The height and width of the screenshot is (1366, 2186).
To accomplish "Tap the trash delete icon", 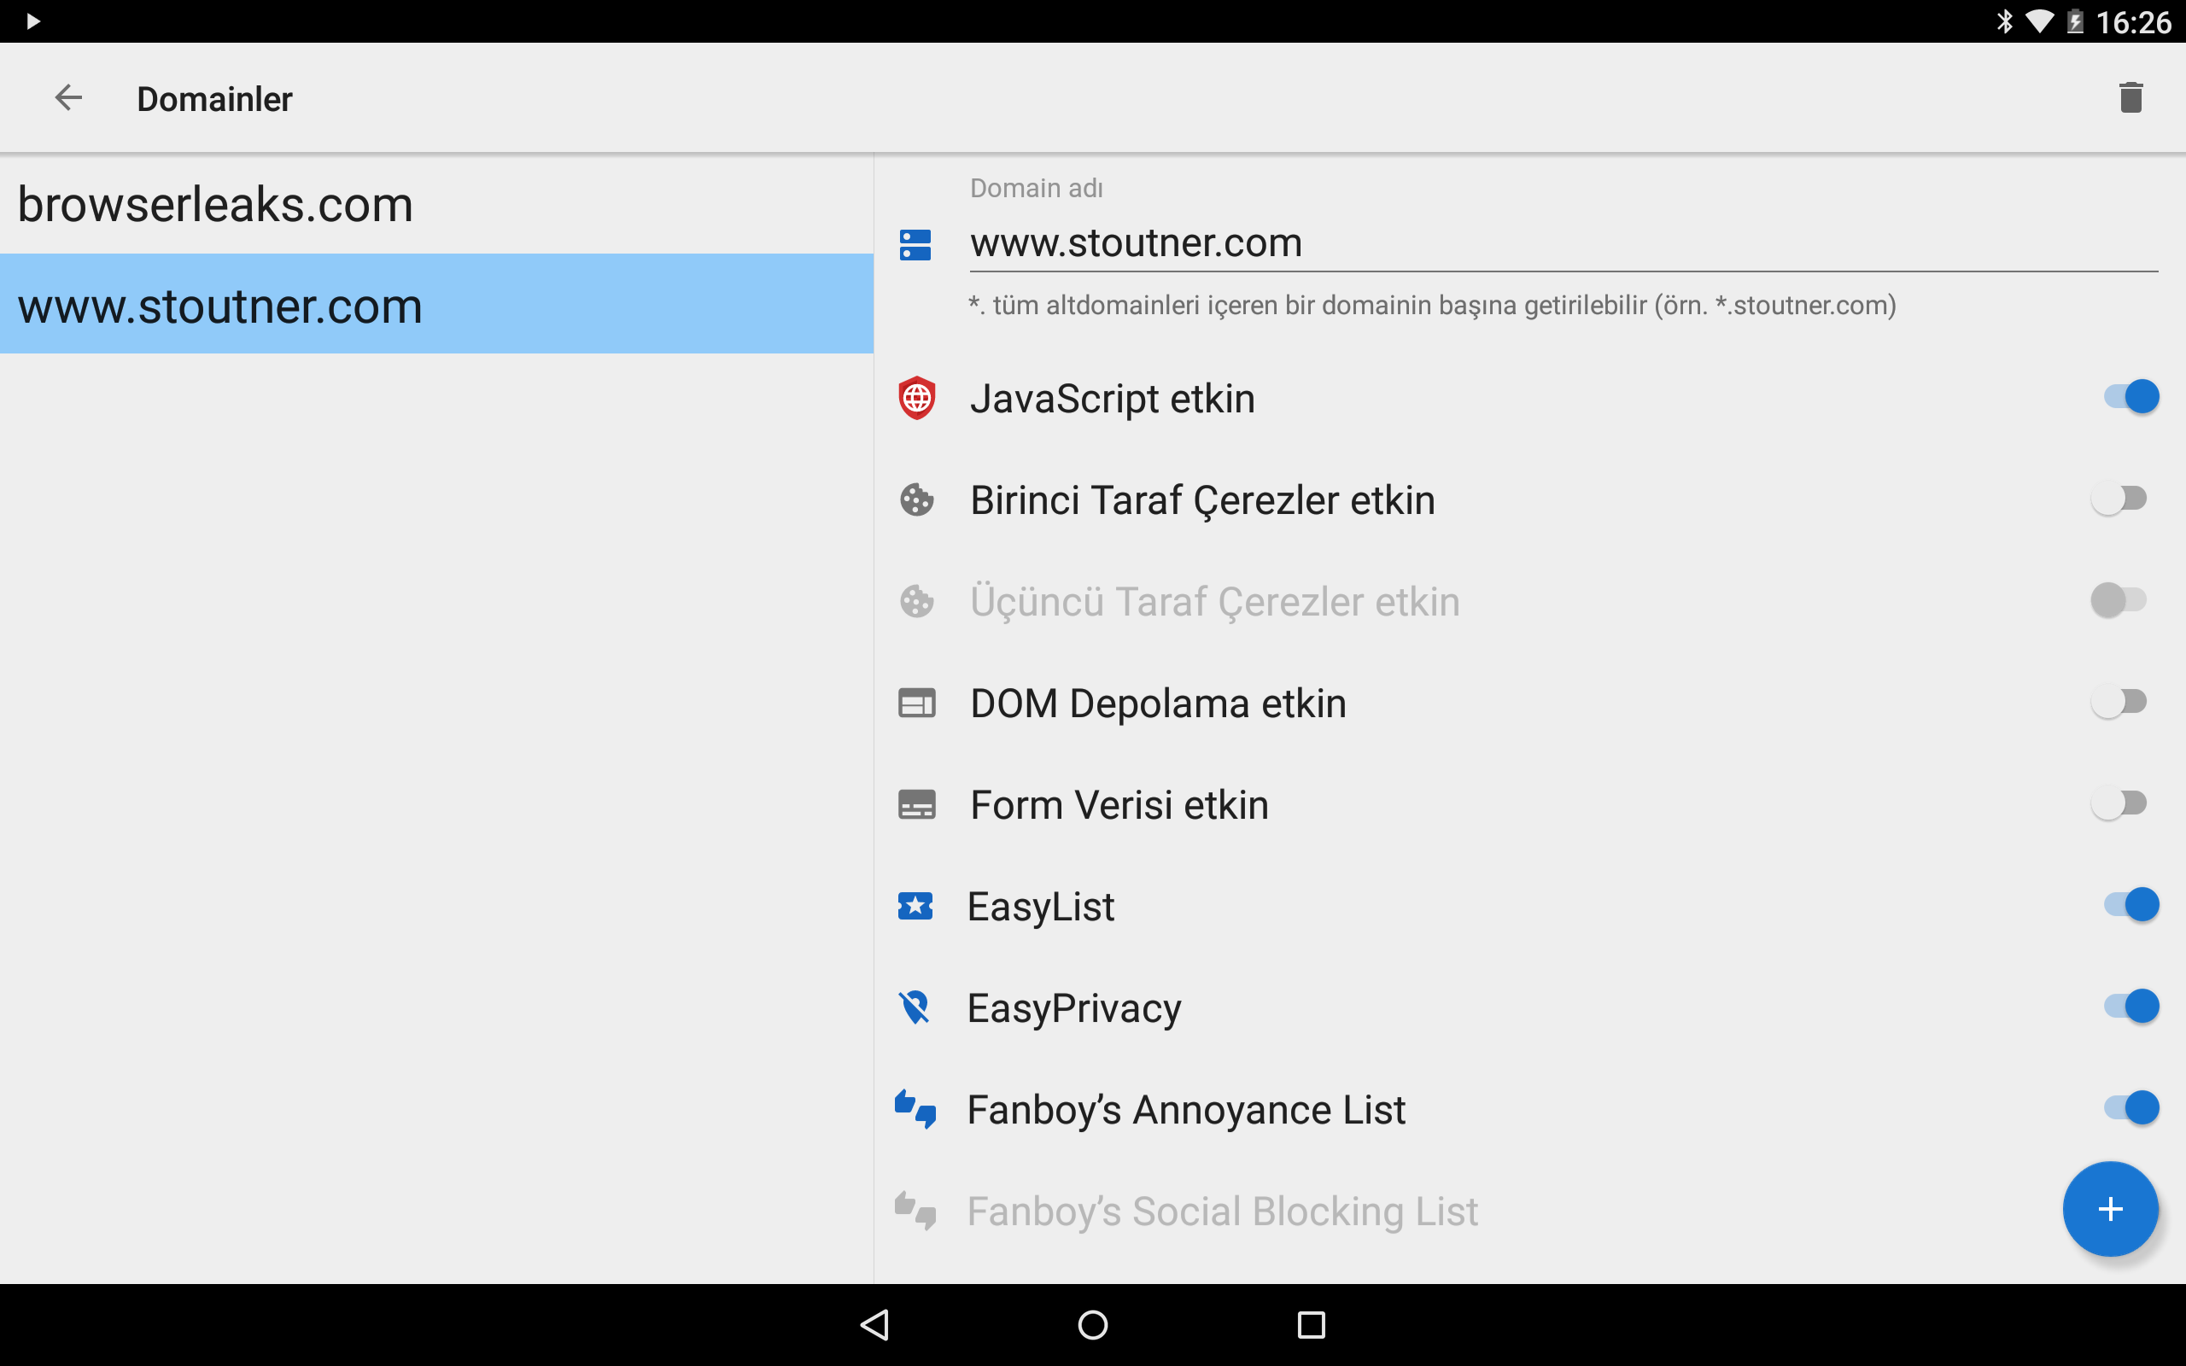I will 2130,97.
